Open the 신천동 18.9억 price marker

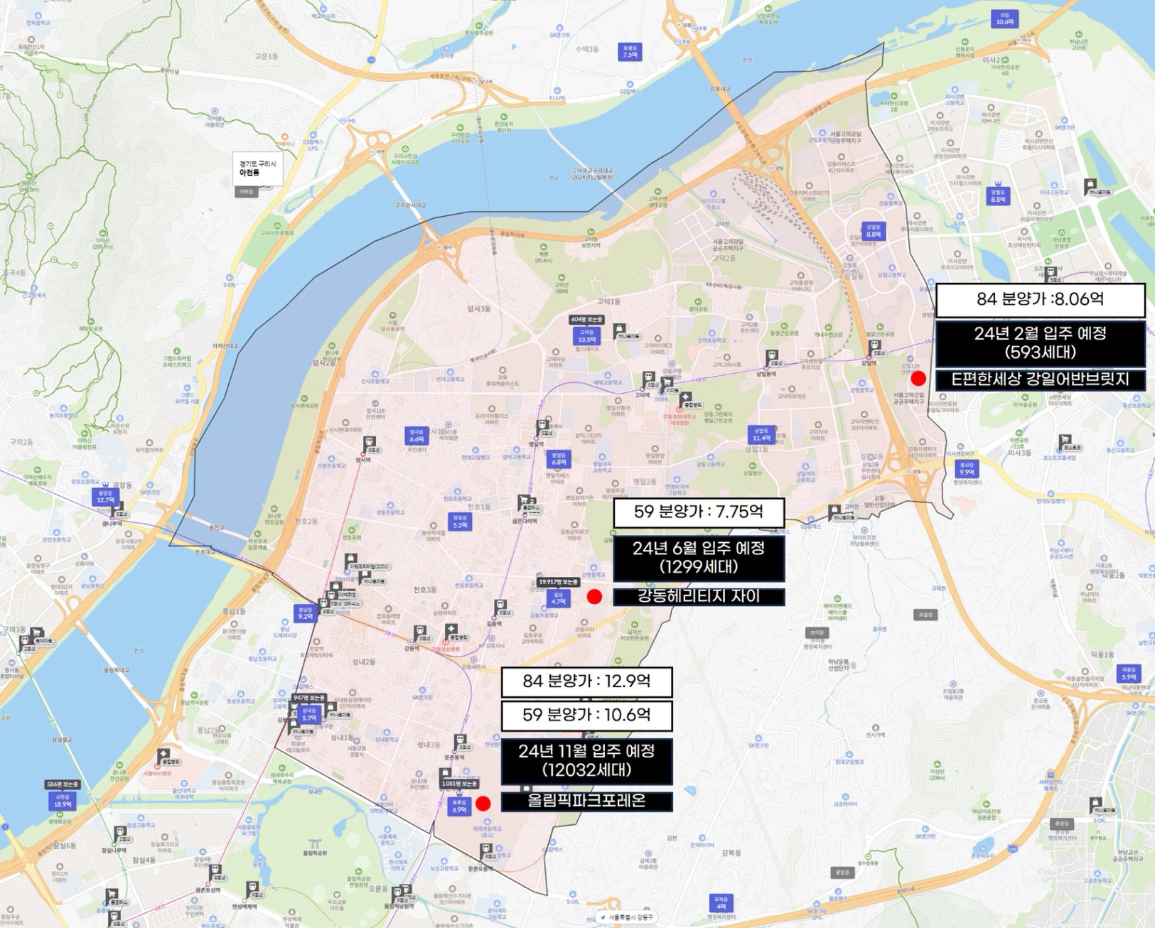pos(63,801)
